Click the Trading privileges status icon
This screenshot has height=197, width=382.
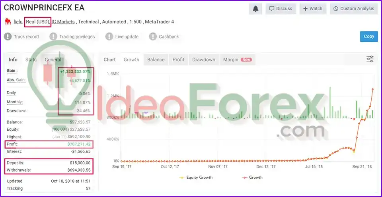[53, 37]
